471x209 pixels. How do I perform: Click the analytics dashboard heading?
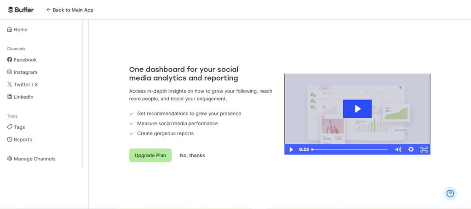click(184, 74)
